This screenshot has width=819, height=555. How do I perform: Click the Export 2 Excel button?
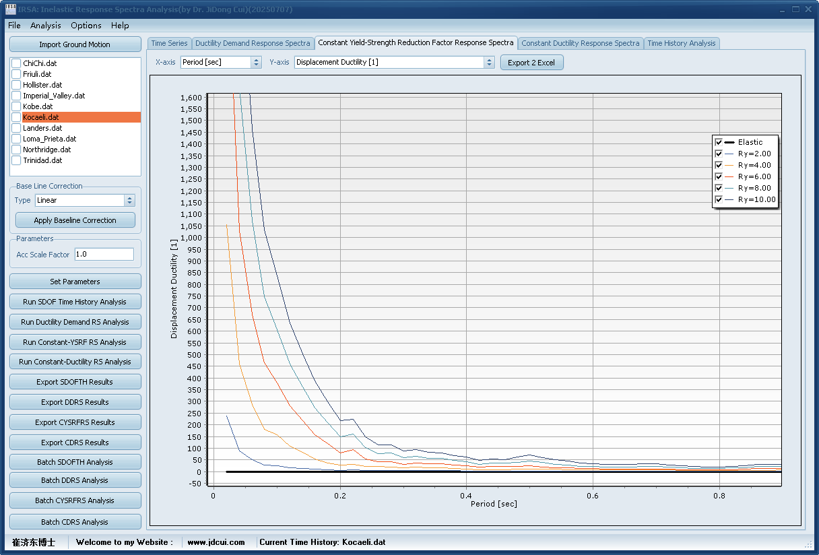coord(531,63)
